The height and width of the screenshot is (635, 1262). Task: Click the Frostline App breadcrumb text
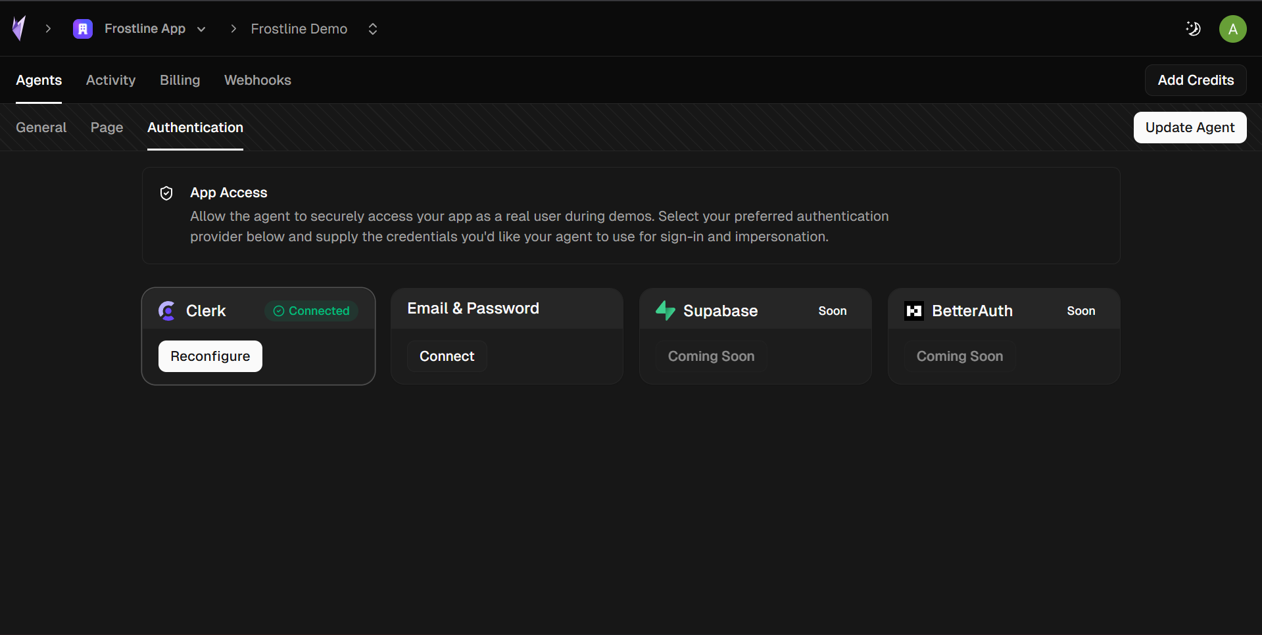(145, 29)
